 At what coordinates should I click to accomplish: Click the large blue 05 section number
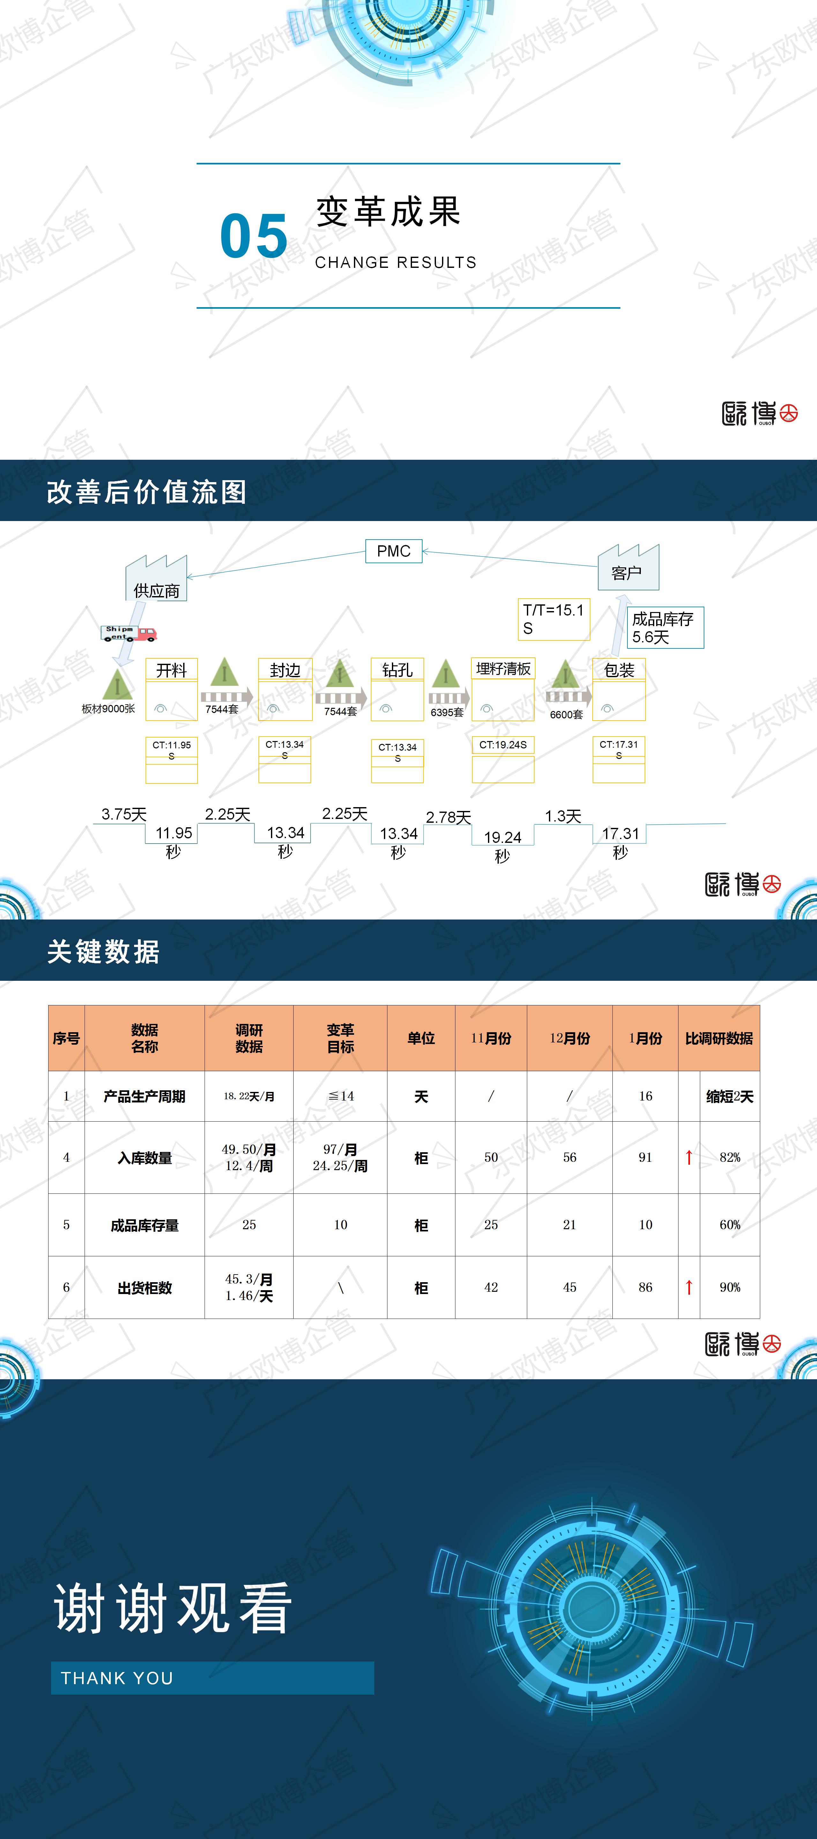point(254,236)
